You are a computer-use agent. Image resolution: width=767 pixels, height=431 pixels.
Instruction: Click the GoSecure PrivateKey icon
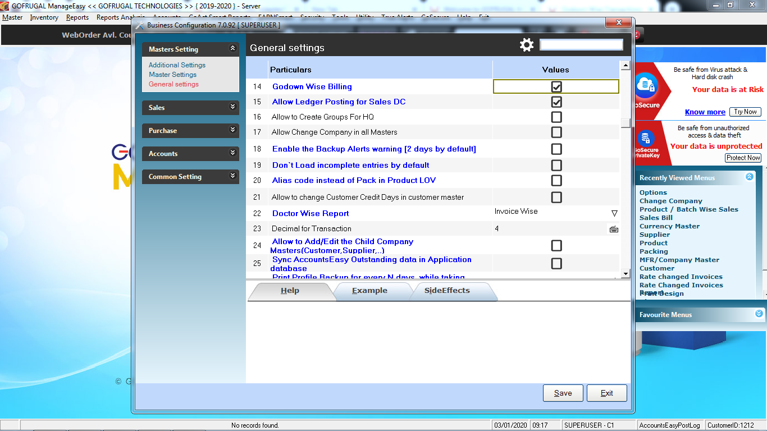click(x=646, y=138)
